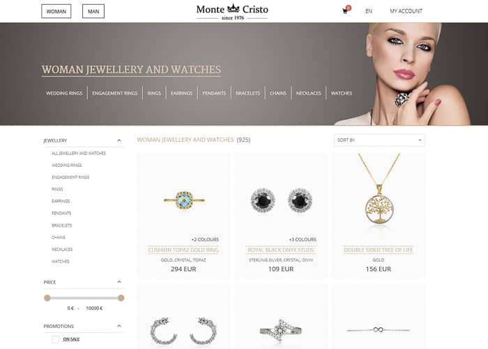Open My Account page
Viewport: 488px width, 349px height.
point(406,11)
